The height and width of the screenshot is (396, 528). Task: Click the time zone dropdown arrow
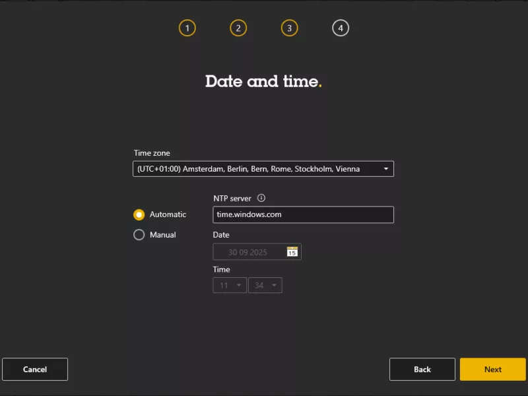[385, 168]
